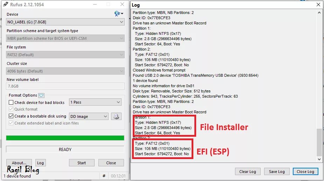Open the language globe icon menu
The width and height of the screenshot is (324, 181).
119,14
